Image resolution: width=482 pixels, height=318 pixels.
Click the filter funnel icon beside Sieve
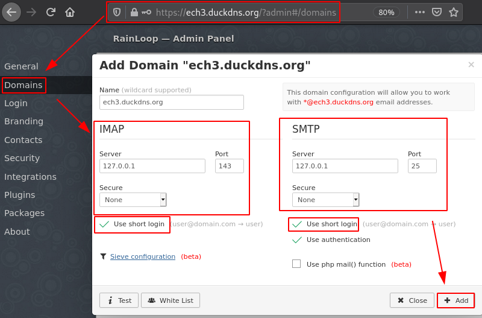(103, 256)
